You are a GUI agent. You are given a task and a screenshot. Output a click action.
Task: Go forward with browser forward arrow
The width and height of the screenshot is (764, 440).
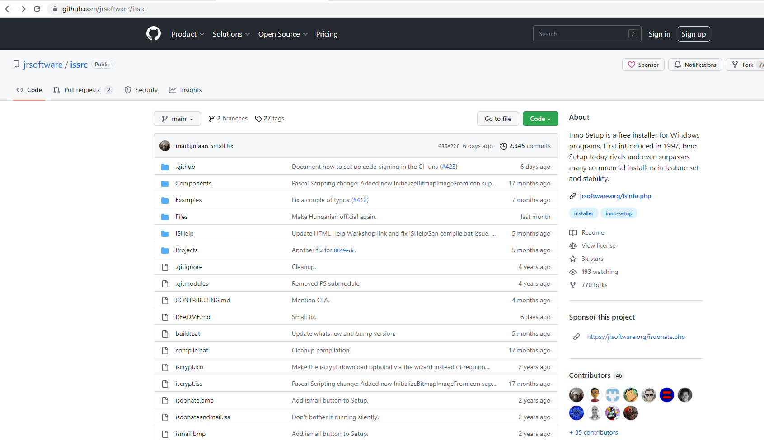pyautogui.click(x=23, y=9)
